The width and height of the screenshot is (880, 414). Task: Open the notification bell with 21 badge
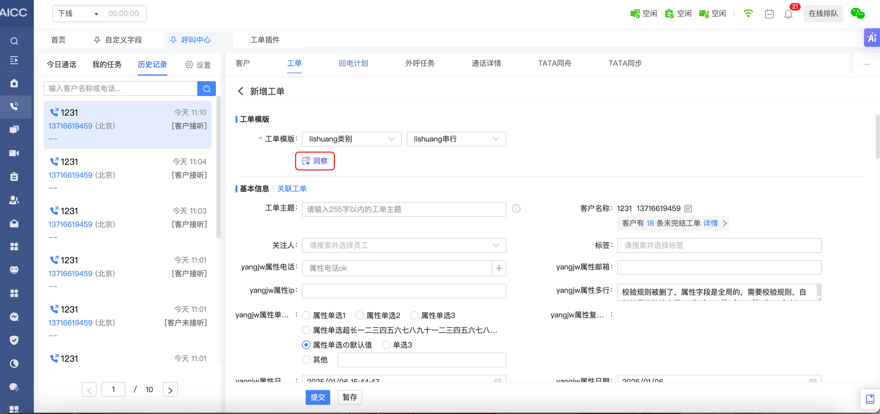pyautogui.click(x=788, y=14)
